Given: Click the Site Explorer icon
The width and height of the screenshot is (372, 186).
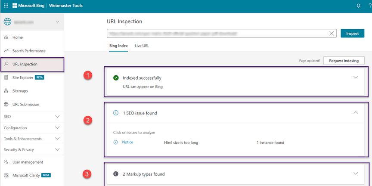Looking at the screenshot, I should pos(6,77).
